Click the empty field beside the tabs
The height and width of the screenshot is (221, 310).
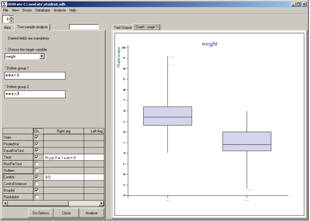(84, 27)
